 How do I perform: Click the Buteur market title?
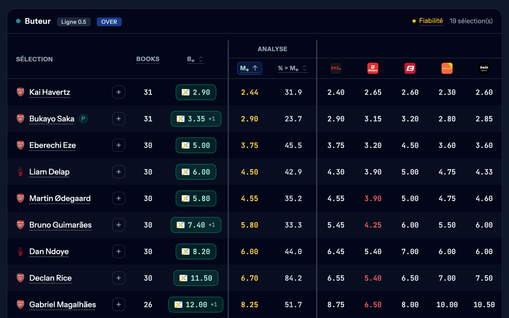click(38, 21)
